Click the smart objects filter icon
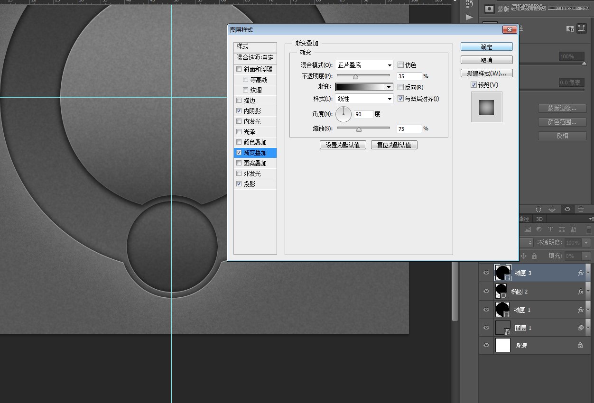This screenshot has height=403, width=594. (573, 229)
